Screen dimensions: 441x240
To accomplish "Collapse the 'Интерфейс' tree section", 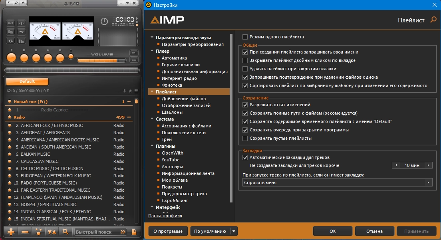I will [x=152, y=207].
